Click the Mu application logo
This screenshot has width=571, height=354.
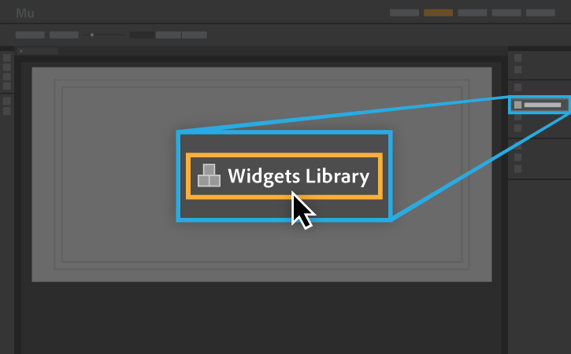[x=25, y=13]
